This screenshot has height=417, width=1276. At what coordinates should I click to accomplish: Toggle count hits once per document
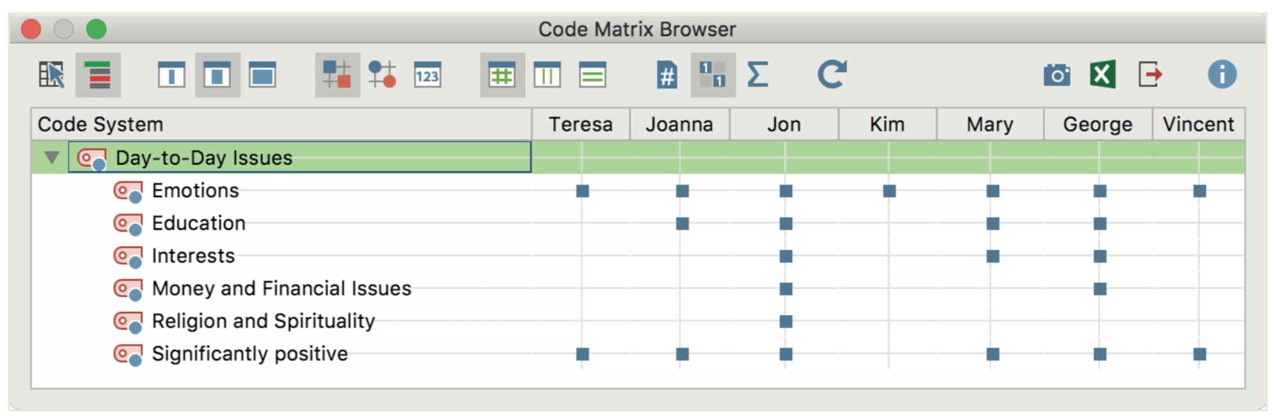pos(713,75)
